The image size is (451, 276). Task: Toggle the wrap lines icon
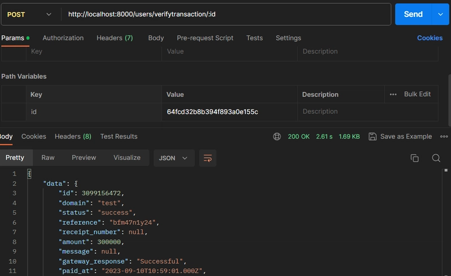point(207,158)
